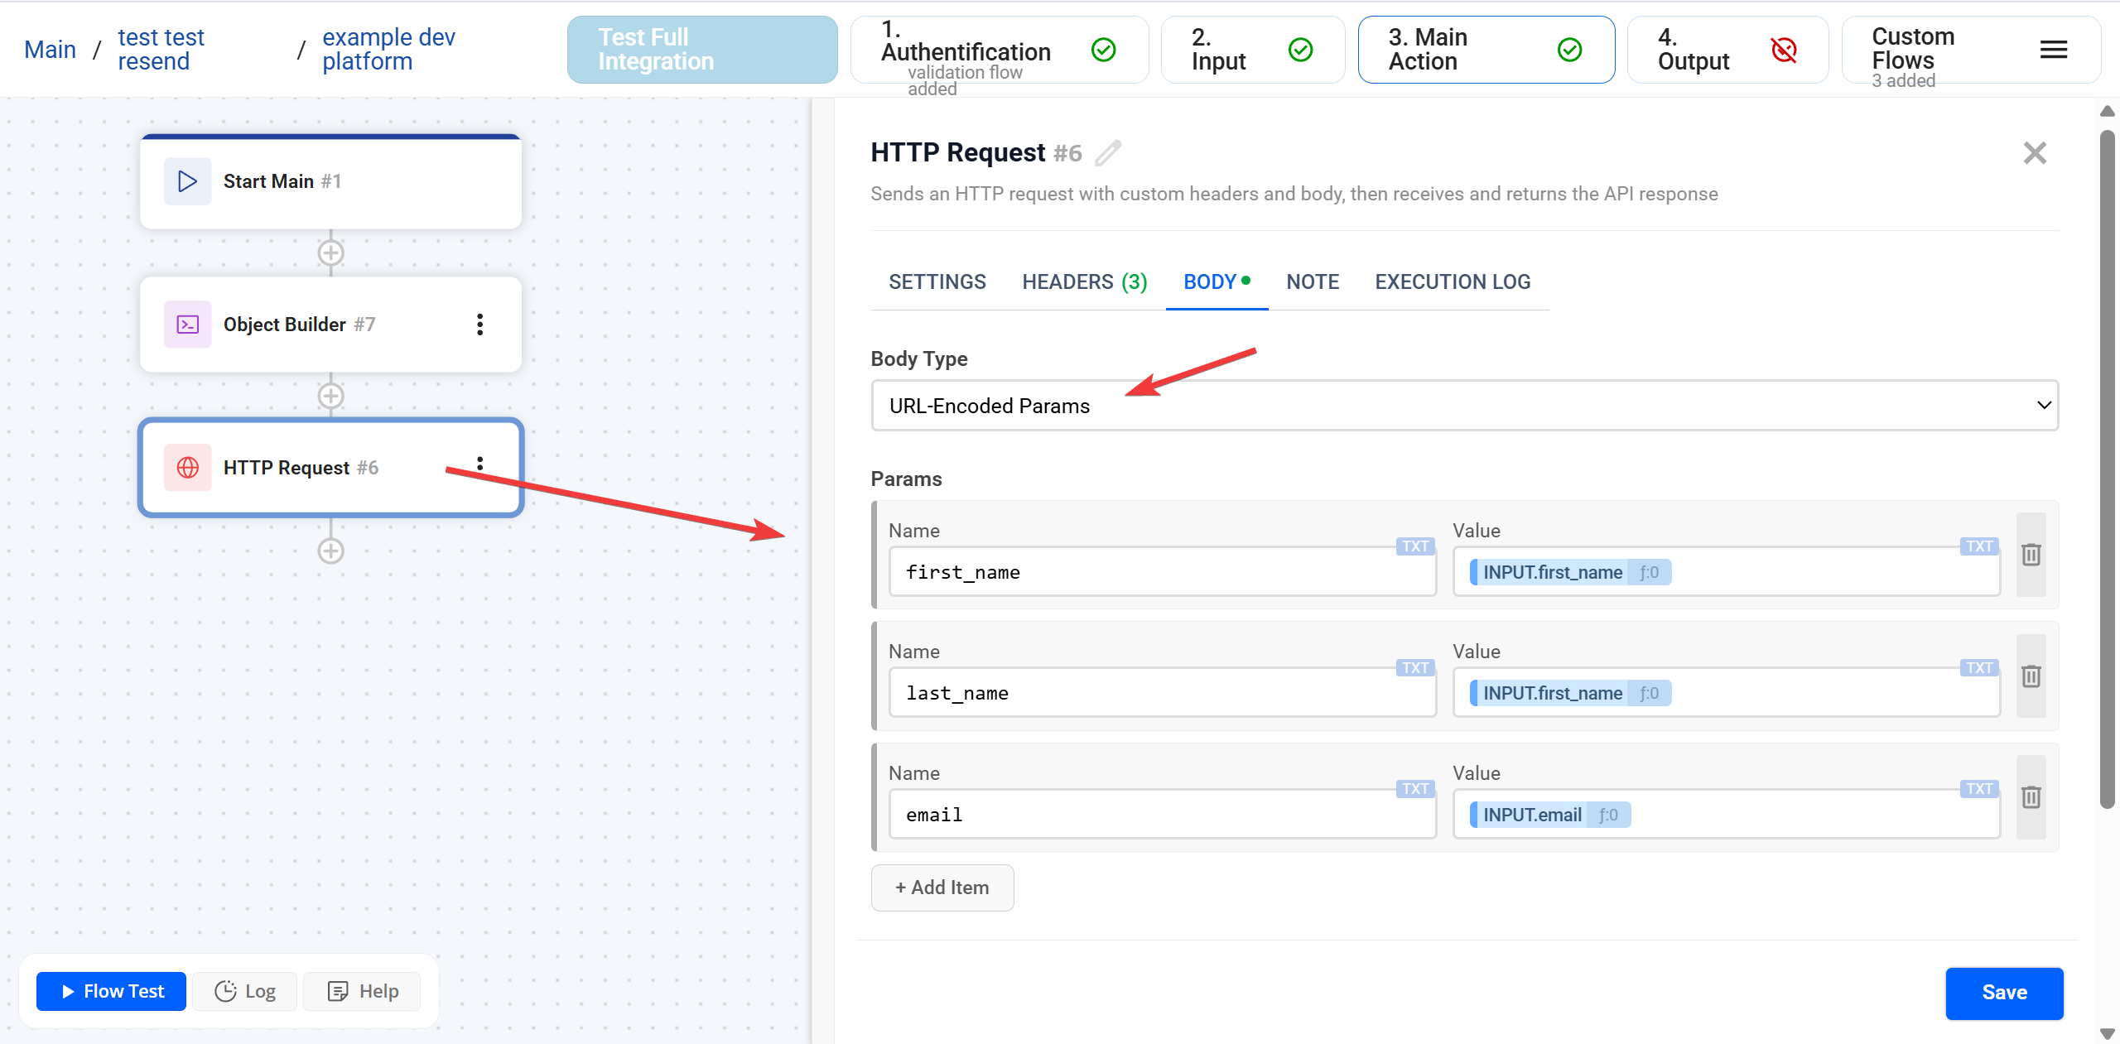Click the plus icon below Object Builder node
Viewport: 2120px width, 1044px height.
(330, 396)
